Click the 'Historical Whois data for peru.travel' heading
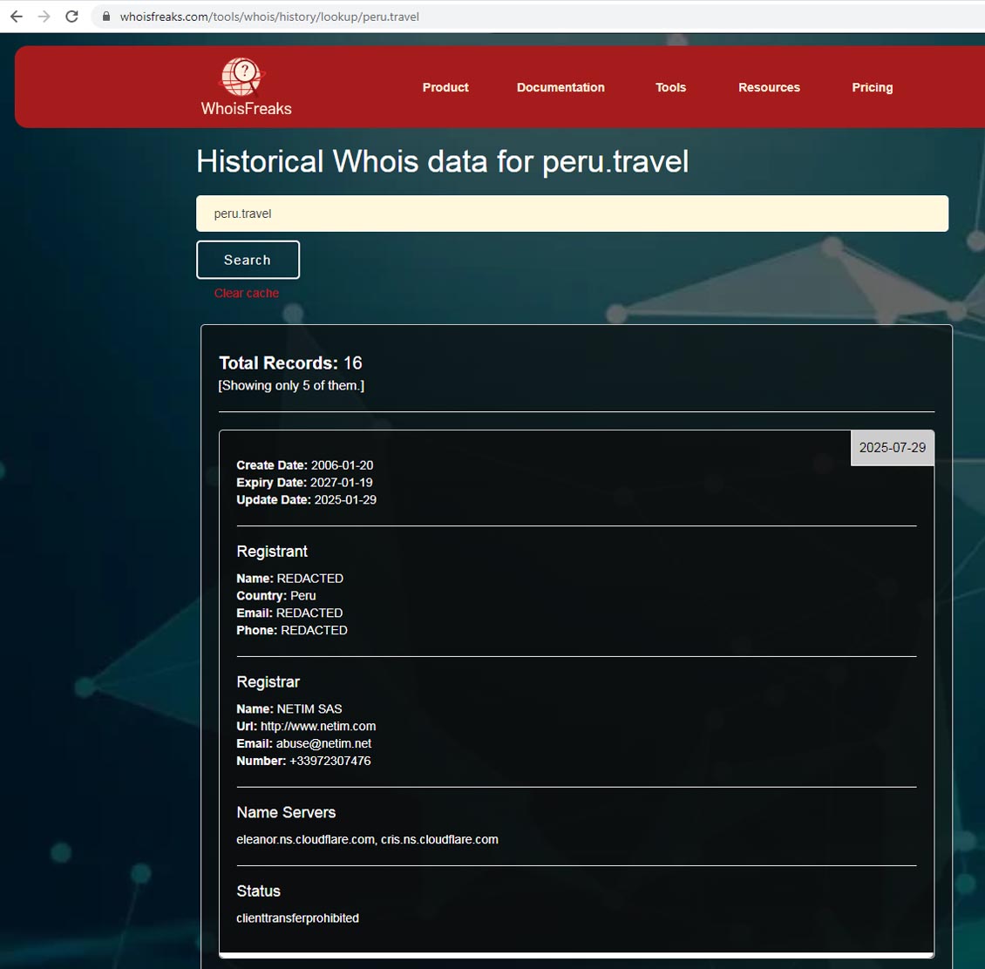The image size is (985, 969). coord(442,161)
